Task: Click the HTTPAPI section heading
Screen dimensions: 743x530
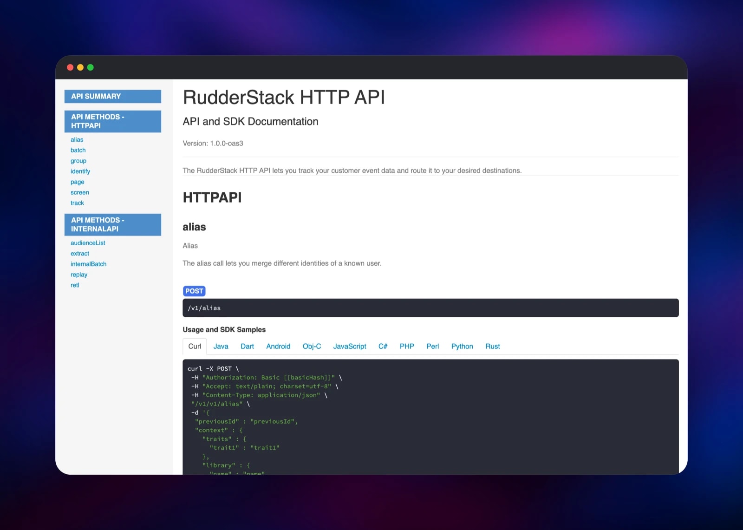Action: tap(212, 197)
